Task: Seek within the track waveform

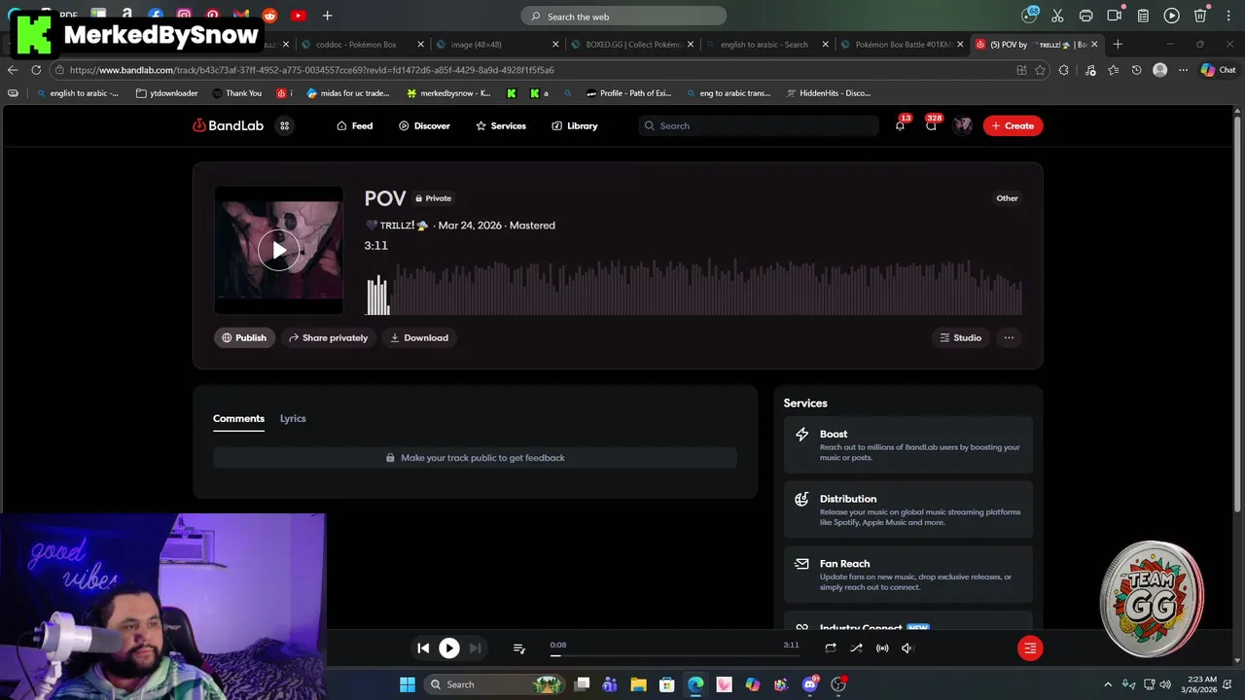Action: click(x=694, y=287)
